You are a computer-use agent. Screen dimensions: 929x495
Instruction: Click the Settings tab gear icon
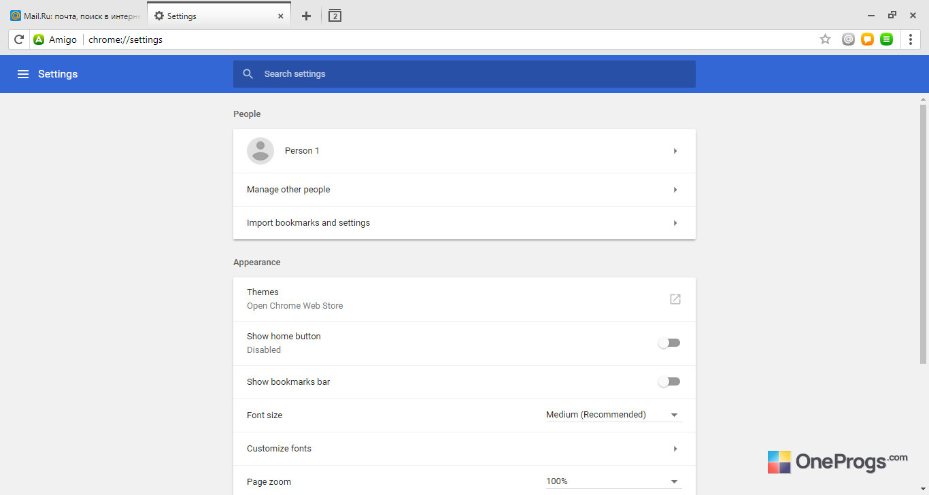click(159, 16)
